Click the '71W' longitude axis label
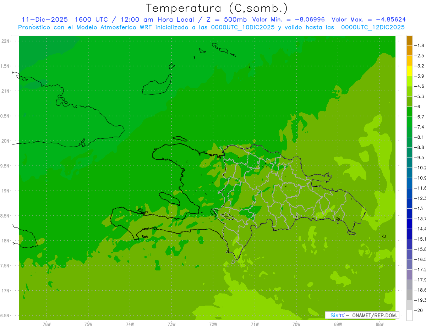This screenshot has width=426, height=329. pyautogui.click(x=255, y=324)
